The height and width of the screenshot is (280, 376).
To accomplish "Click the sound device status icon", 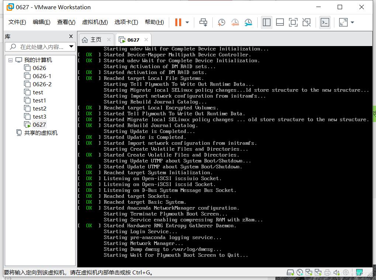I will pyautogui.click(x=336, y=273).
